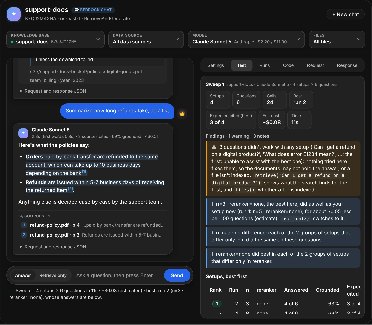Expand Request and response JSON under the Claude Sonnet 5 answer

click(x=53, y=247)
